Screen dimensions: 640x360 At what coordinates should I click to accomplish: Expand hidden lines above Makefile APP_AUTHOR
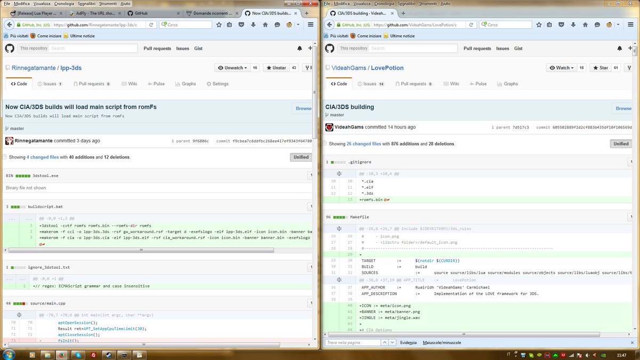coord(339,279)
